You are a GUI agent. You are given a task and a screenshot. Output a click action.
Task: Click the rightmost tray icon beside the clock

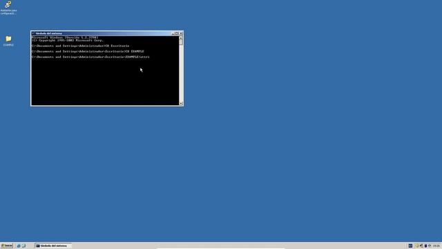[x=430, y=246]
